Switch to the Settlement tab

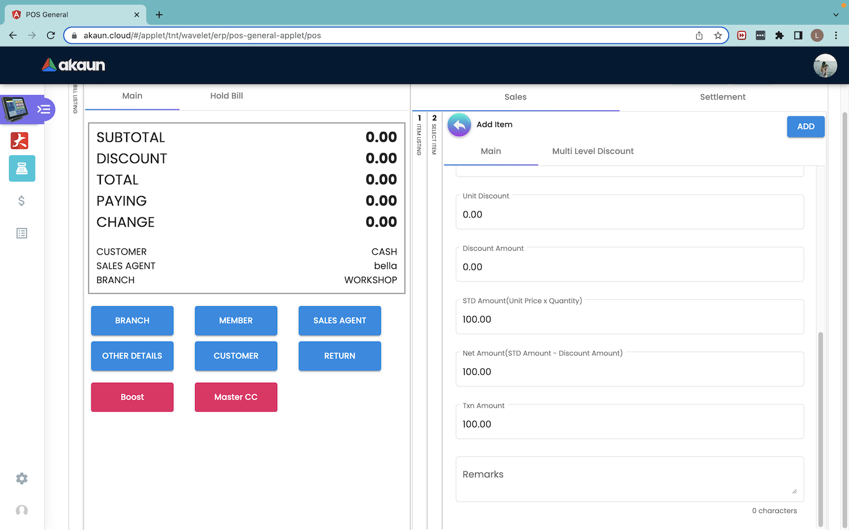pyautogui.click(x=723, y=97)
